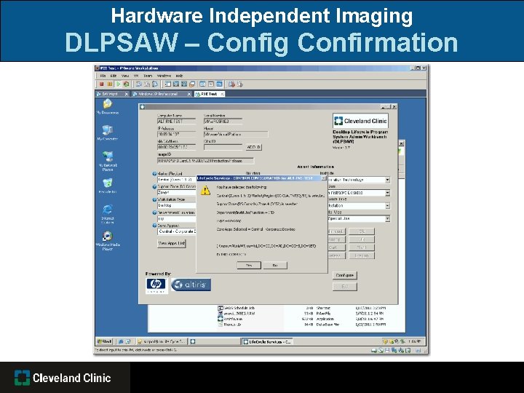
Task: Click the yellow warning icon in confirm dialog
Action: (x=205, y=191)
